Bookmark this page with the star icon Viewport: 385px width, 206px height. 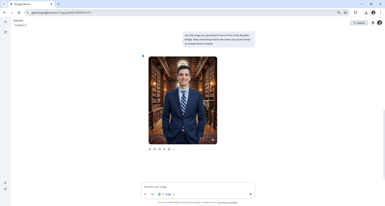(x=345, y=12)
